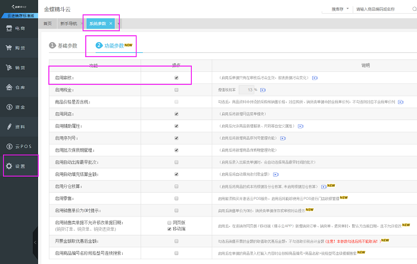Expand the tab list dropdown arrow
Image resolution: width=417 pixels, height=264 pixels.
click(x=119, y=23)
